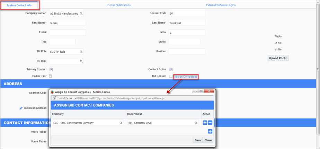Maximize the Assign Bid Contact Companies window
The height and width of the screenshot is (149, 320).
[201, 91]
